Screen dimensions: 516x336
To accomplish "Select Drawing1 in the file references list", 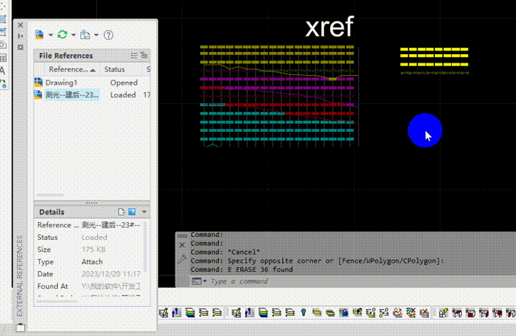I will pos(61,83).
